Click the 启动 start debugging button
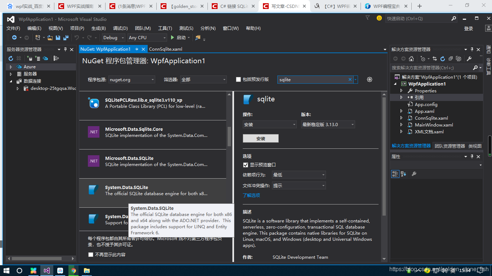The width and height of the screenshot is (492, 276). coord(180,37)
